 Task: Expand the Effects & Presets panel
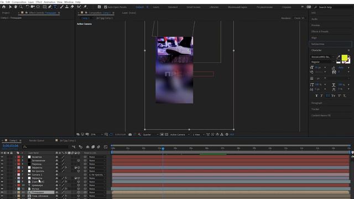pyautogui.click(x=320, y=32)
